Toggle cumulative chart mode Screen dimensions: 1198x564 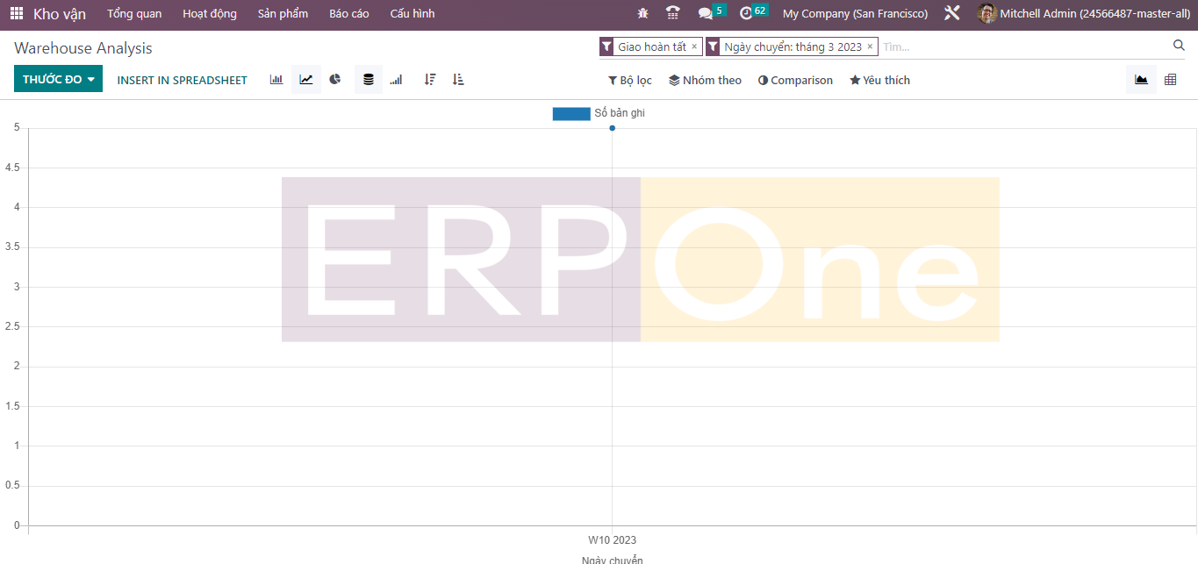(396, 80)
